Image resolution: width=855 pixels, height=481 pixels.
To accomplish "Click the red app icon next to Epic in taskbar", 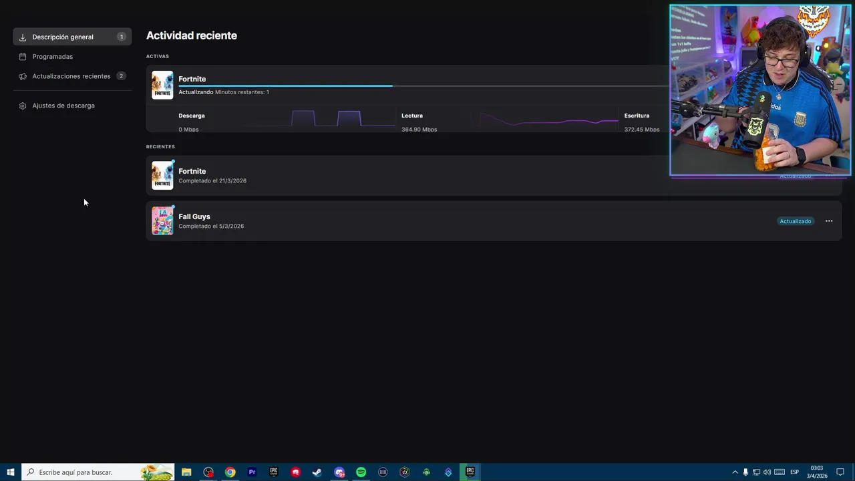I will pyautogui.click(x=295, y=472).
